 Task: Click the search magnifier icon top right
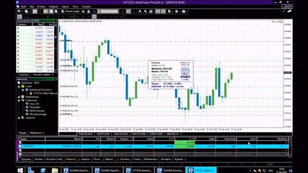(283, 12)
